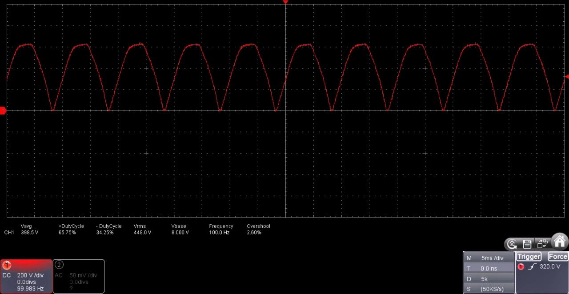Select the channel 1 circle indicator
Viewport: 569px width, 294px height.
(x=7, y=265)
